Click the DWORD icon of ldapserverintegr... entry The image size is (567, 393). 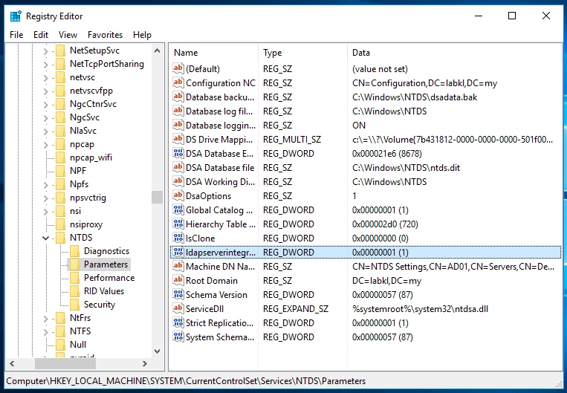coord(178,252)
